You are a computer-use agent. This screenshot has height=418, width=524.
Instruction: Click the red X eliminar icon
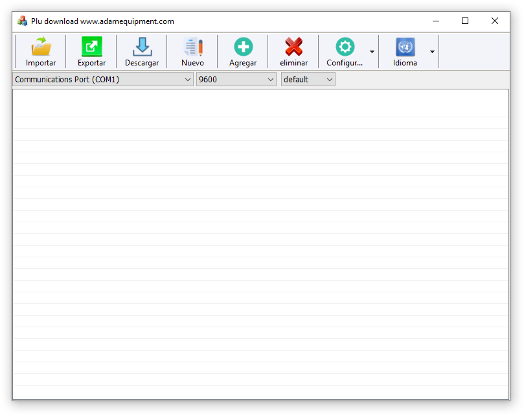click(x=293, y=47)
